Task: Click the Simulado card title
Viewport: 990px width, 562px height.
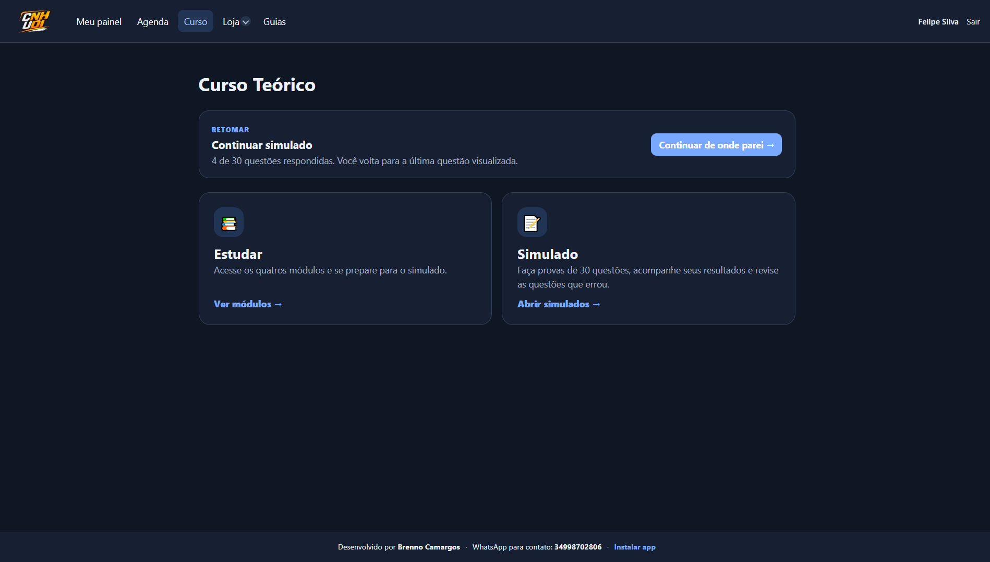Action: (x=548, y=254)
